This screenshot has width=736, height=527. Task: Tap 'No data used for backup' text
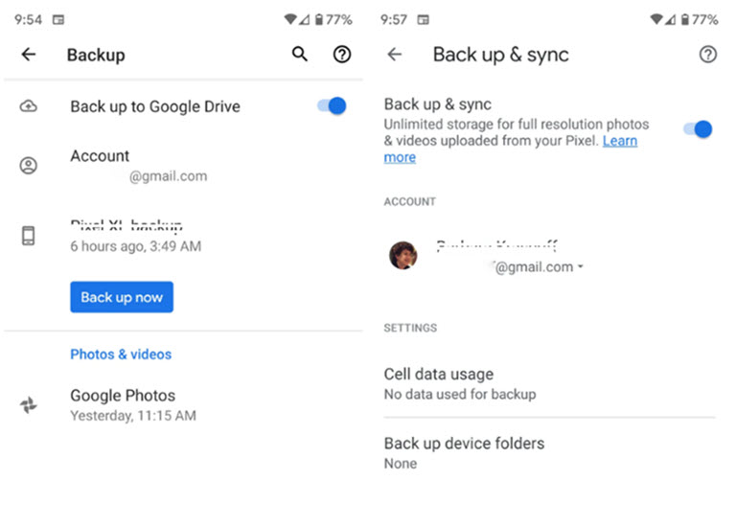[x=460, y=394]
